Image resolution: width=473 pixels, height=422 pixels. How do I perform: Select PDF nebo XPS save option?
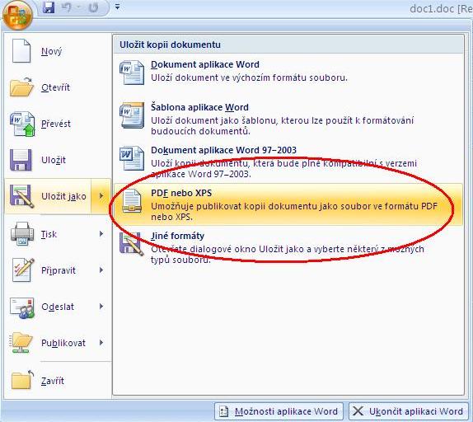click(x=288, y=204)
